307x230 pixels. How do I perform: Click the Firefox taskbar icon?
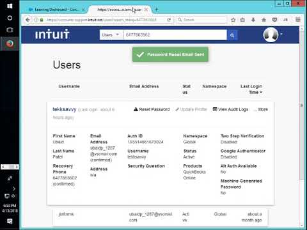coord(10,43)
